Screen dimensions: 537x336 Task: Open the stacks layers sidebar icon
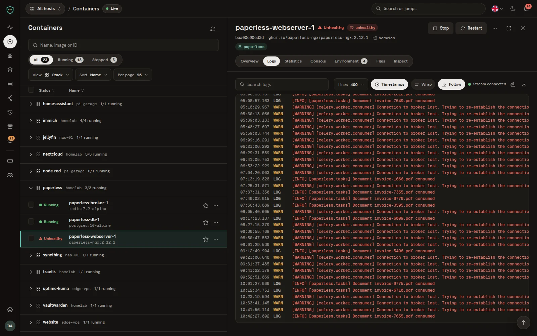10,70
